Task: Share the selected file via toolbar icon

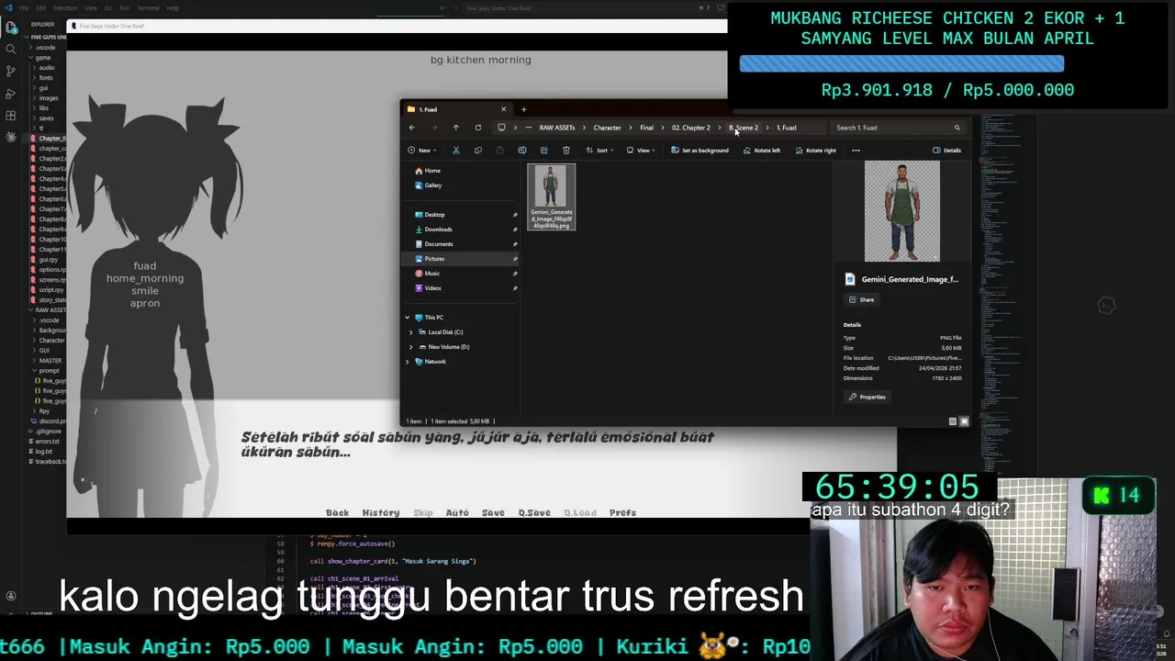Action: click(x=543, y=151)
